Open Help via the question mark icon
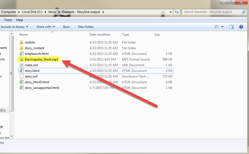The height and width of the screenshot is (154, 249). (x=241, y=27)
